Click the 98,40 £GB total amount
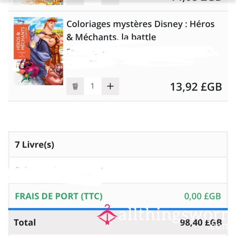The width and height of the screenshot is (236, 236). click(x=201, y=223)
